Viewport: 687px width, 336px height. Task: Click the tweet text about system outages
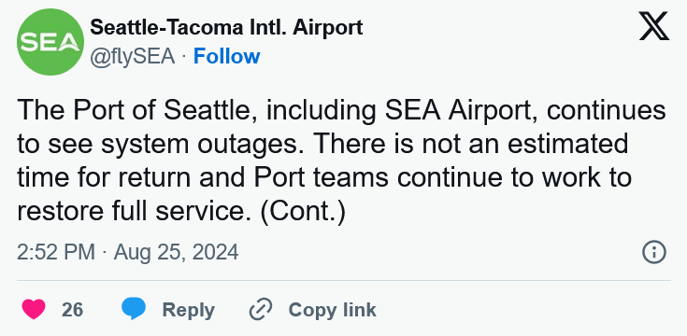pos(341,161)
